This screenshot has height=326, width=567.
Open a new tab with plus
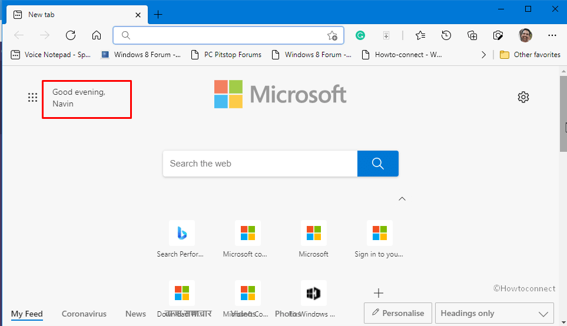click(x=158, y=15)
